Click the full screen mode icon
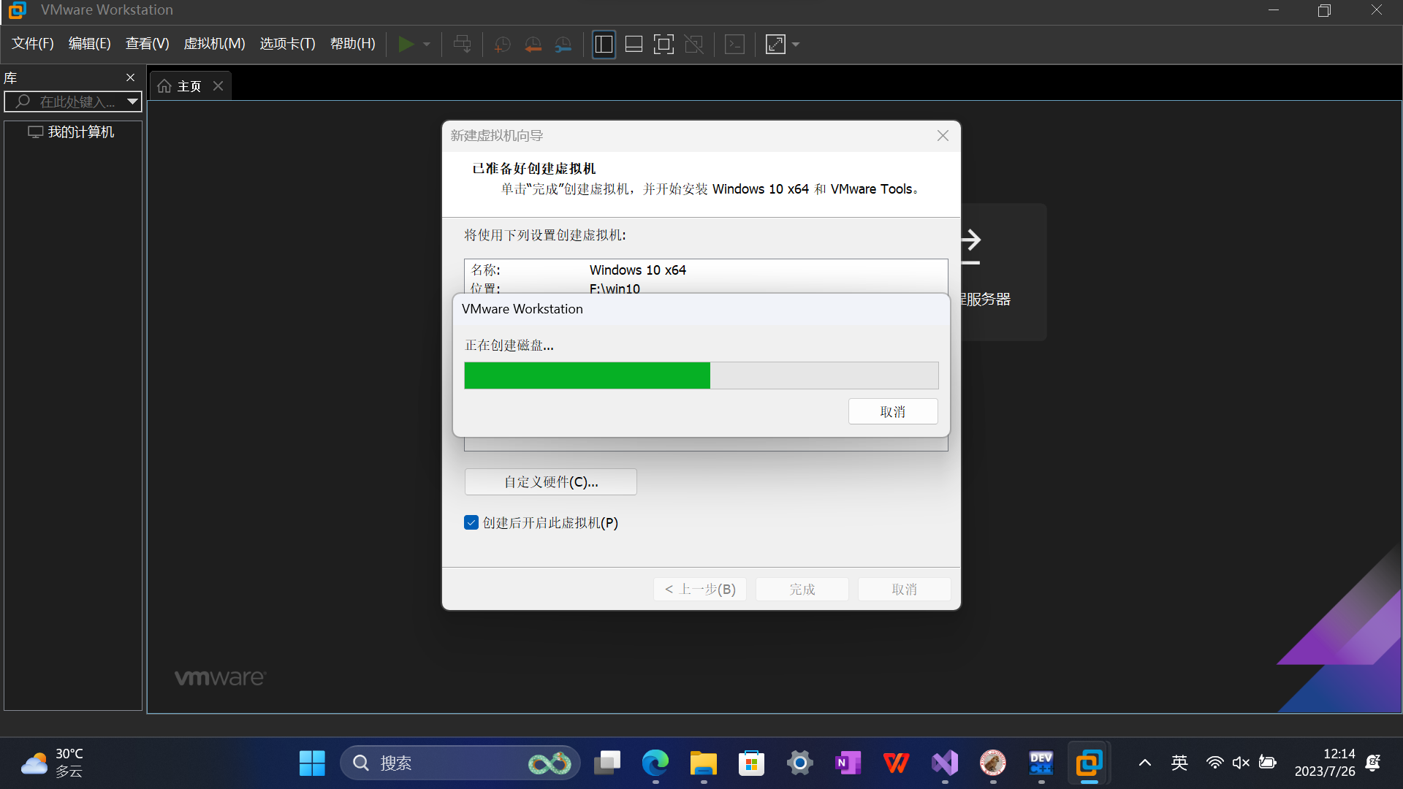Screen dimensions: 1403x789 [664, 45]
